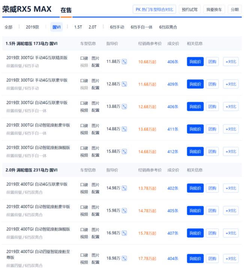Screen dimensions: 244x271
Task: Select the 2019款 filter tab
Action: click(32, 27)
